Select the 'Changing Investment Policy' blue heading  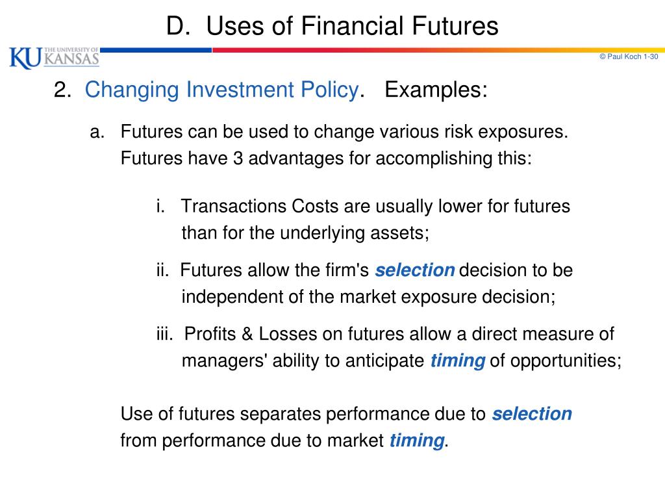point(222,90)
